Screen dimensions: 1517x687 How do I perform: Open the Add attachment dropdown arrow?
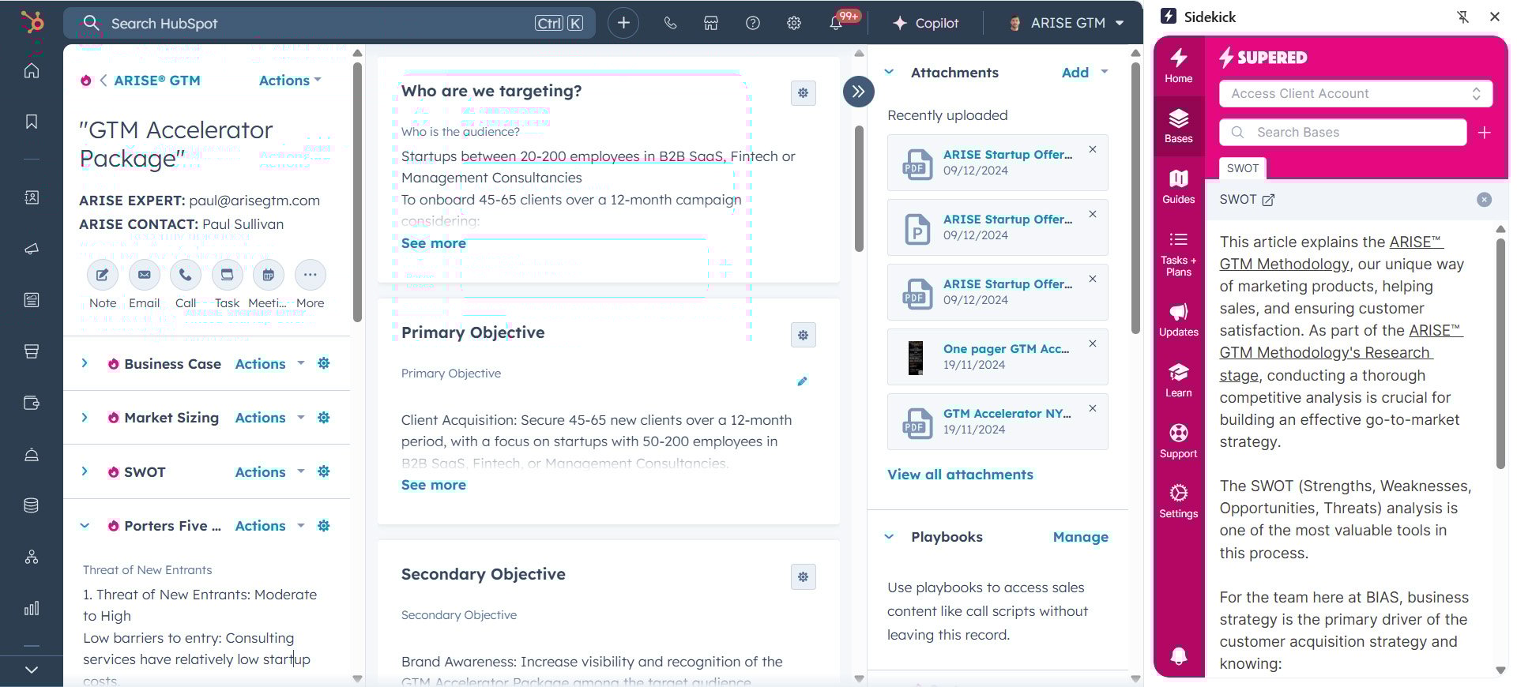[x=1105, y=72]
